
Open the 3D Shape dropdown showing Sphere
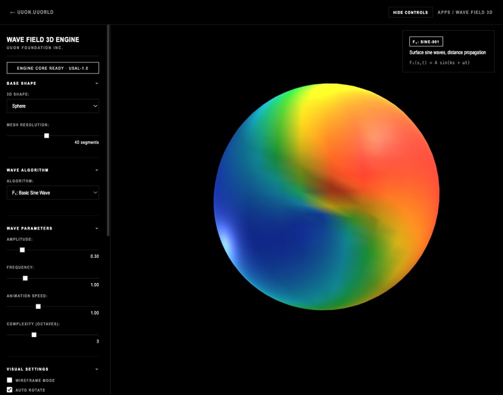[x=53, y=106]
